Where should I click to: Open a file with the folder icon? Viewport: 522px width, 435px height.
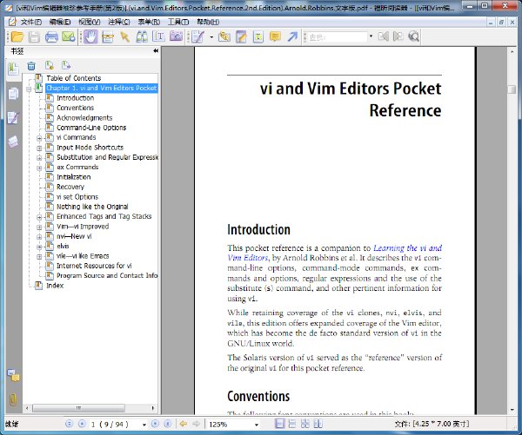point(17,36)
